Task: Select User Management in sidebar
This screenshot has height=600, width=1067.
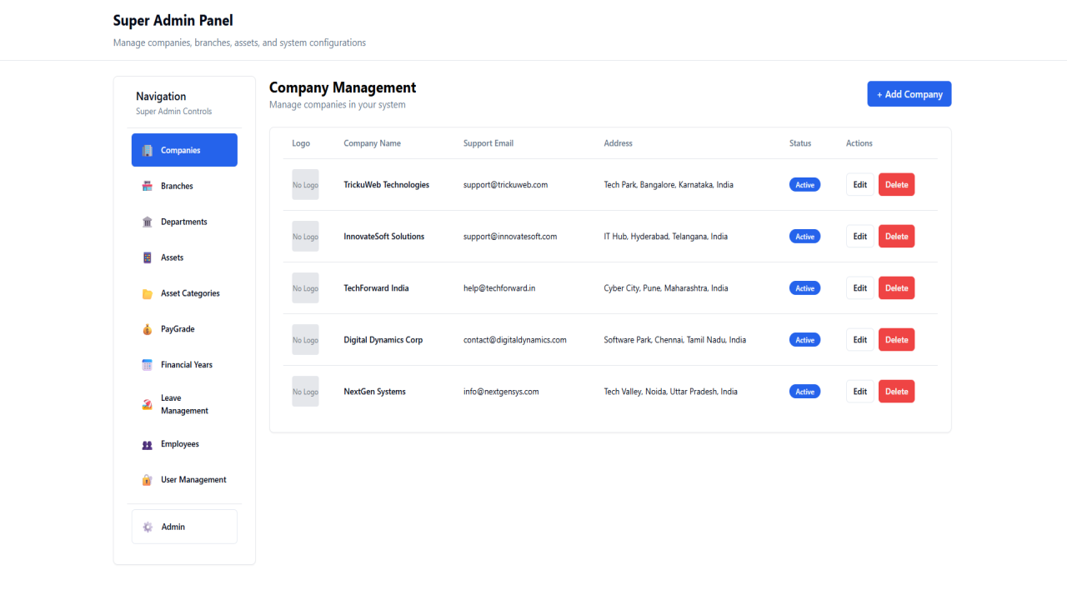Action: tap(184, 480)
